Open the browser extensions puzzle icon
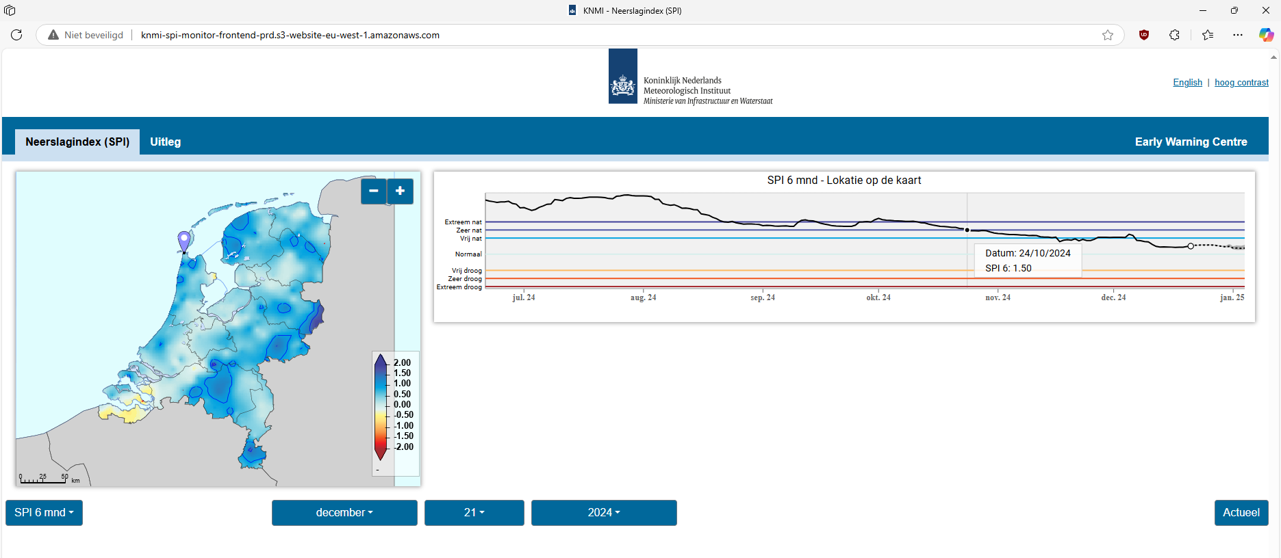 pyautogui.click(x=1174, y=35)
